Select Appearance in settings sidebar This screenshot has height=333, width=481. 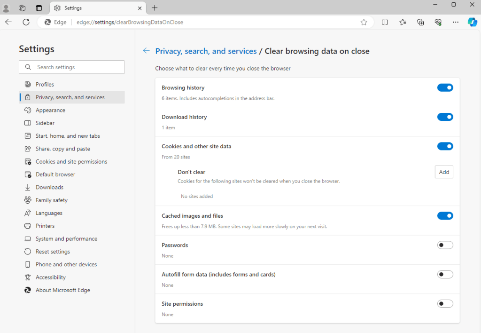click(x=50, y=110)
